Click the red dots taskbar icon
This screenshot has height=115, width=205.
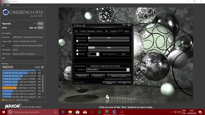[122, 112]
